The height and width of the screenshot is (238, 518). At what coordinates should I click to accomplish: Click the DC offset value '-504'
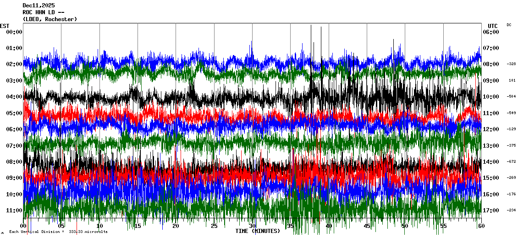512,96
